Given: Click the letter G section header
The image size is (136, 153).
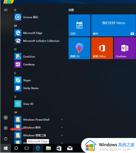Looking at the screenshot, I should (15, 10).
